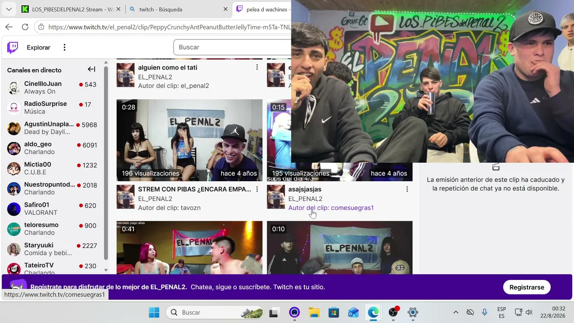The height and width of the screenshot is (323, 574).
Task: Show hidden system tray icons
Action: pyautogui.click(x=456, y=312)
